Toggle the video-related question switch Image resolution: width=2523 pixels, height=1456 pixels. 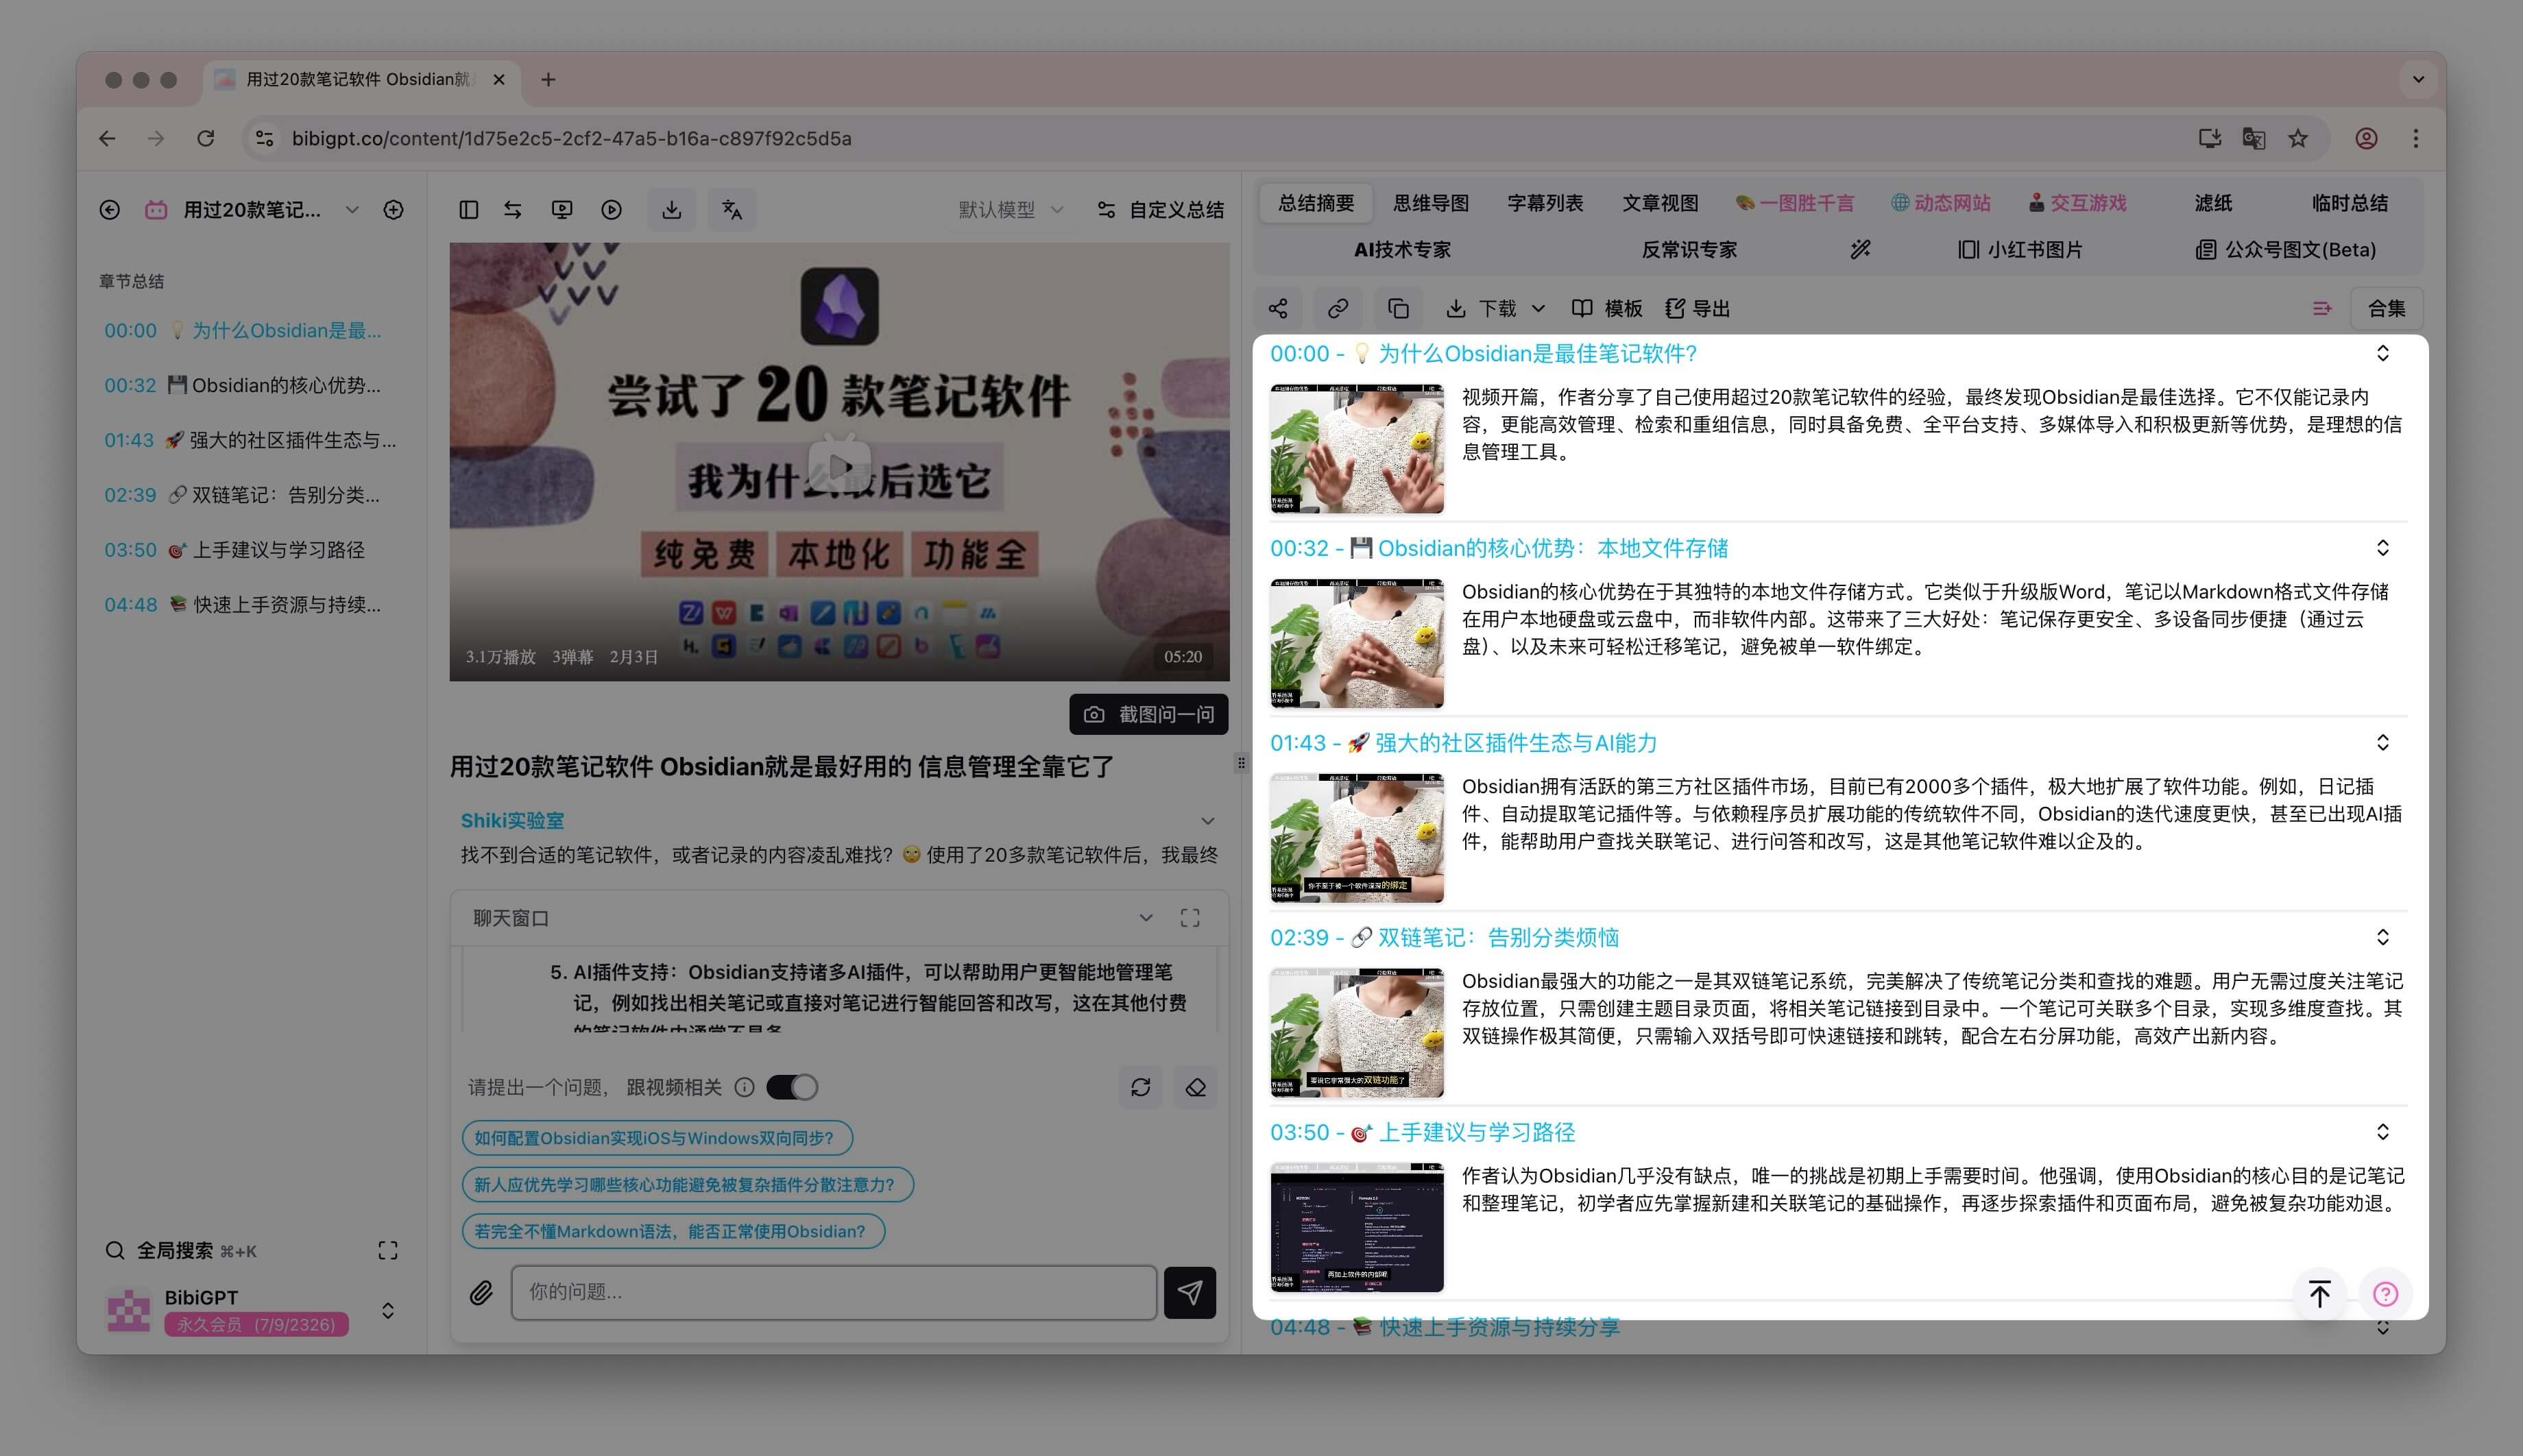(792, 1087)
